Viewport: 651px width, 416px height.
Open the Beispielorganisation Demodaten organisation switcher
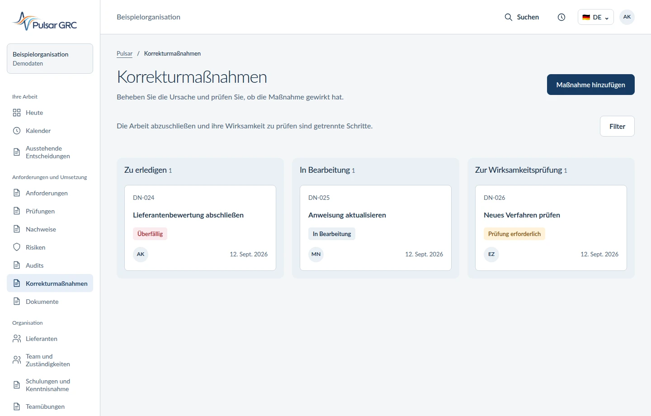pyautogui.click(x=50, y=58)
